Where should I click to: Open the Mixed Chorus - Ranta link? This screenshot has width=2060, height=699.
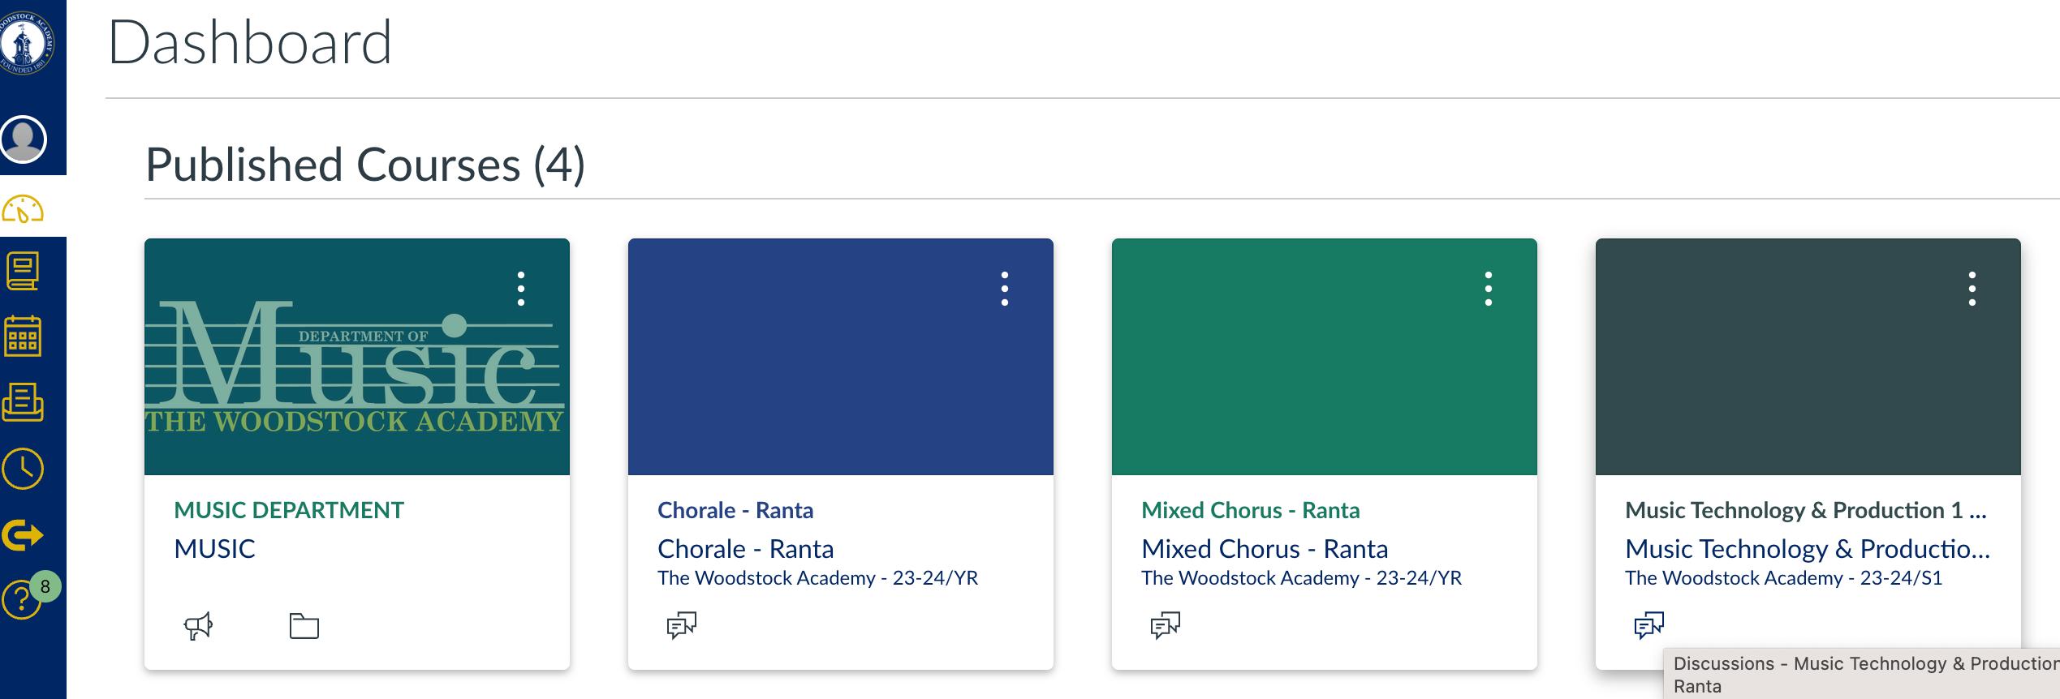pyautogui.click(x=1250, y=510)
